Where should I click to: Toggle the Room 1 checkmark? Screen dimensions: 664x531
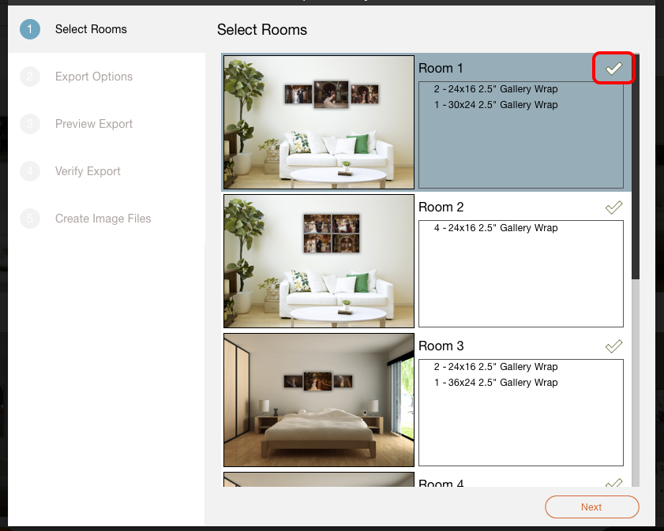click(613, 68)
